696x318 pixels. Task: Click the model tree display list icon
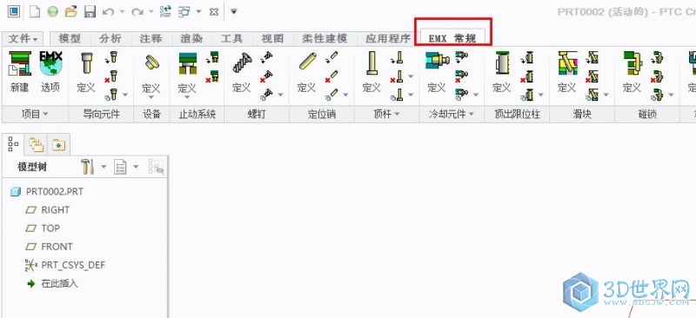[x=120, y=167]
